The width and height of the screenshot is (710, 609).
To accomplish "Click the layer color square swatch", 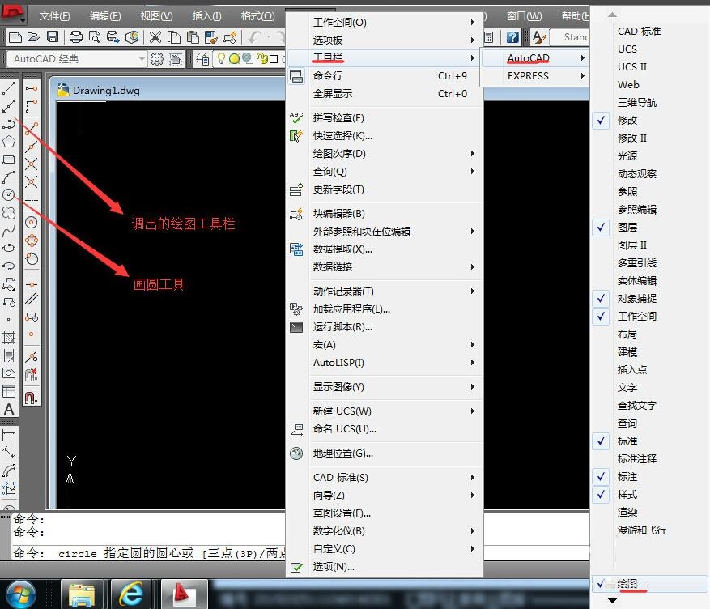I will pyautogui.click(x=274, y=59).
